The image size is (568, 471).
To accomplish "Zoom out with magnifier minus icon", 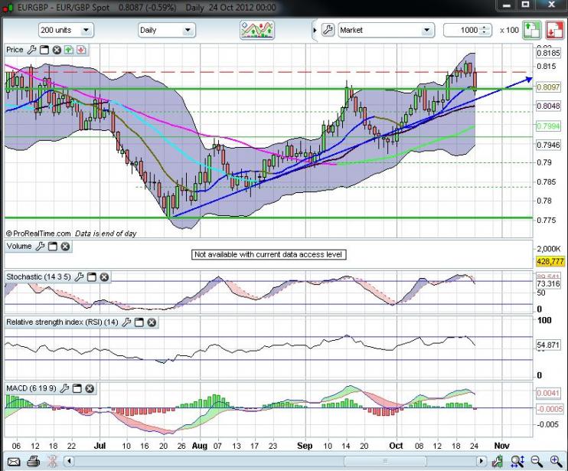I will (x=536, y=461).
